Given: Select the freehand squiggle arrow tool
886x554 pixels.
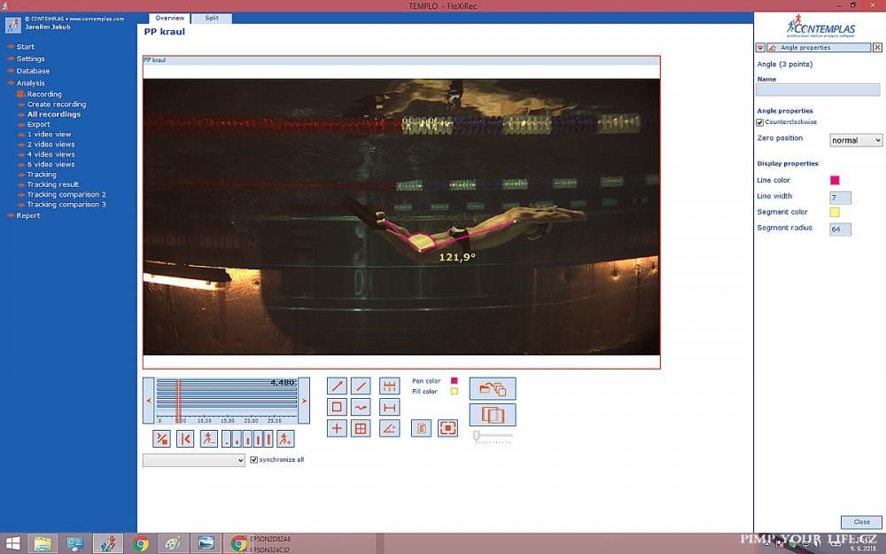Looking at the screenshot, I should (361, 407).
